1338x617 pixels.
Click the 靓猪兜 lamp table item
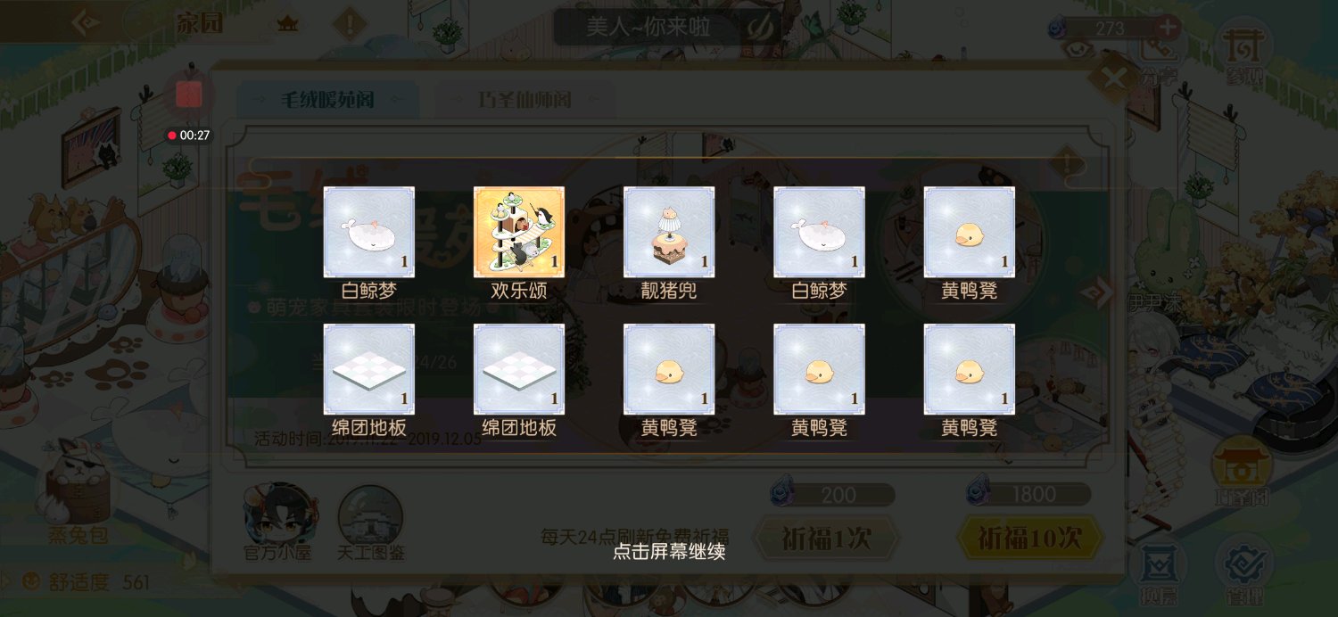pos(669,232)
